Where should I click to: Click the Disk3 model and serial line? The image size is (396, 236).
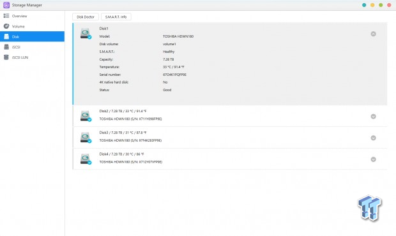130,140
